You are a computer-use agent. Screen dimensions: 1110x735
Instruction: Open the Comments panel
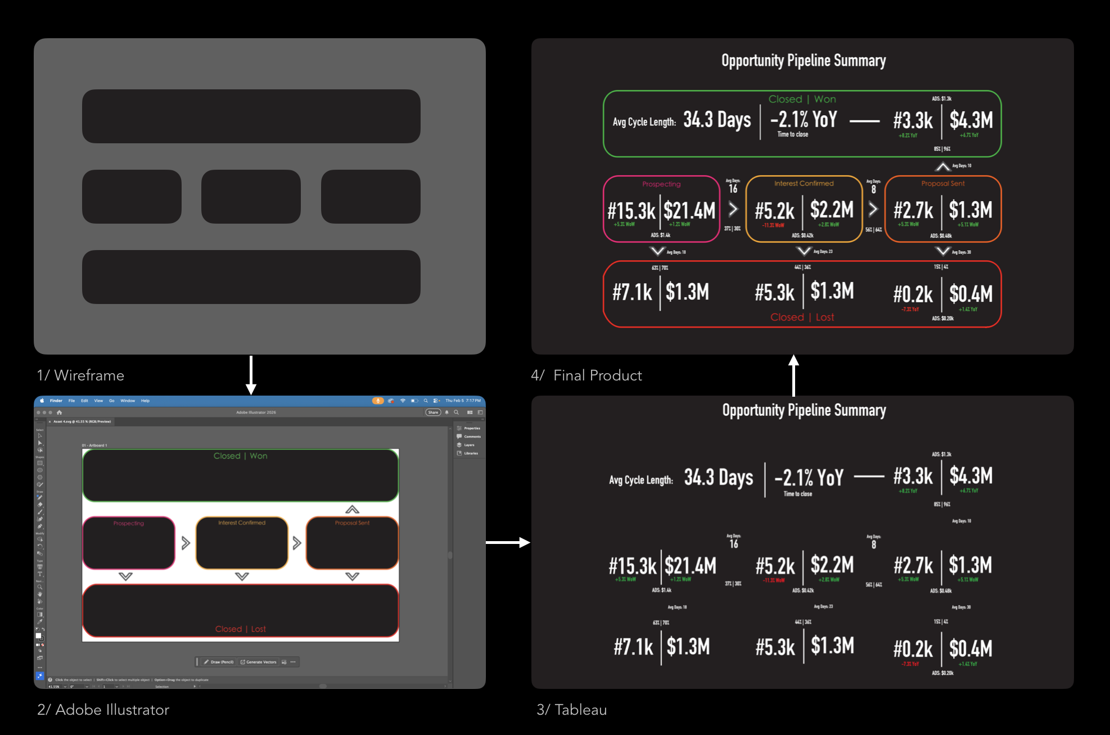coord(468,436)
